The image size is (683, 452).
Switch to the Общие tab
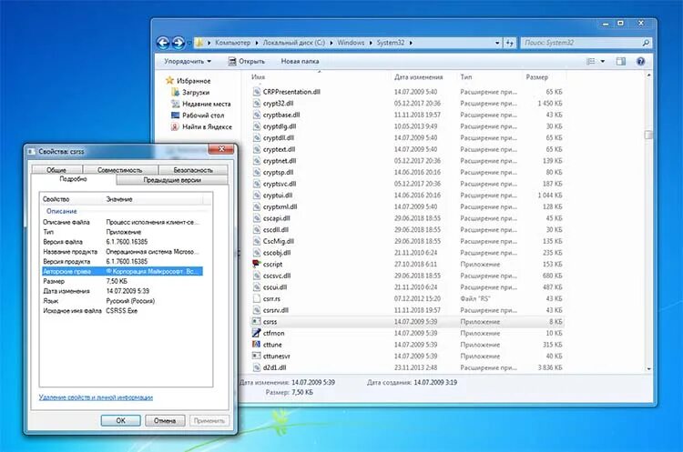click(x=56, y=170)
